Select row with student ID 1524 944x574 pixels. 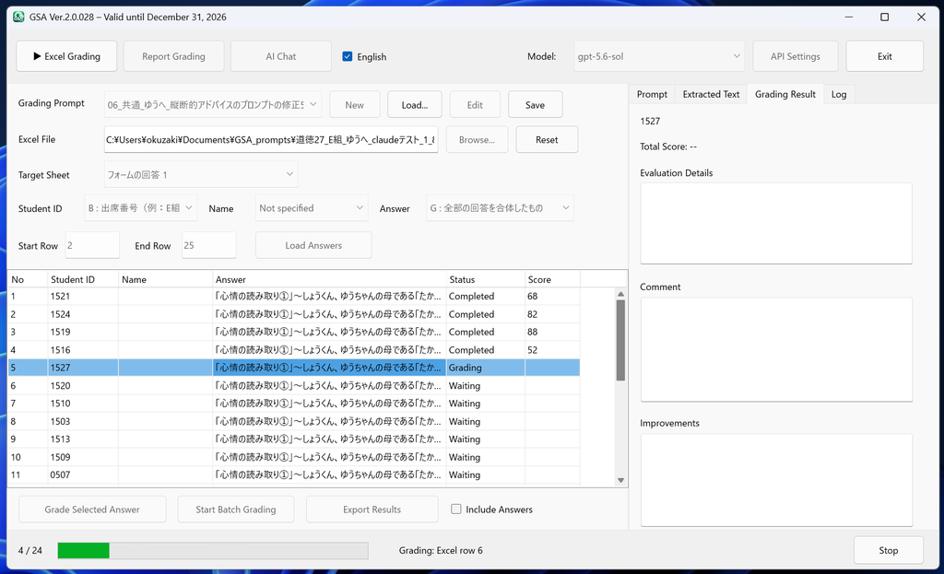click(294, 314)
